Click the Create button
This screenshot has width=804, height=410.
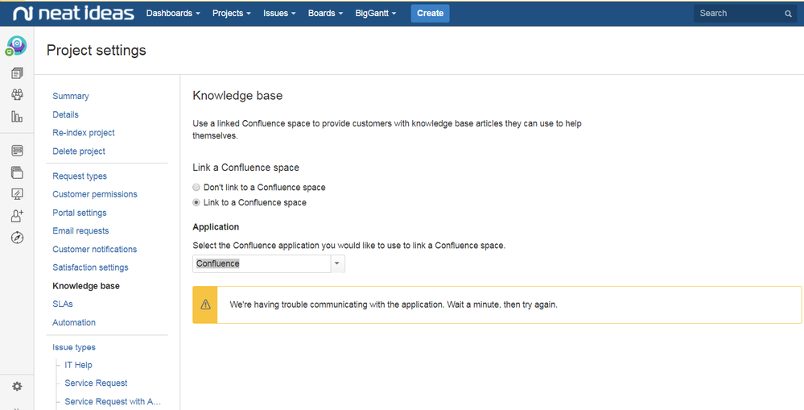coord(431,14)
